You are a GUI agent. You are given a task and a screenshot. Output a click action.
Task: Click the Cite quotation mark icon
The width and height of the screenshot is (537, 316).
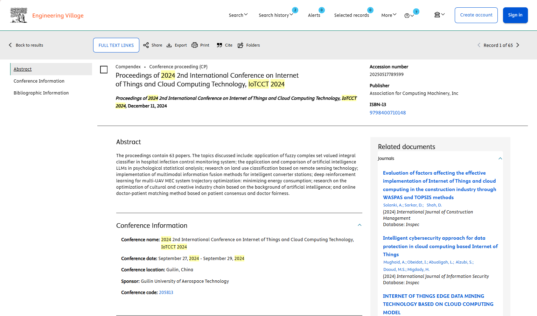tap(219, 45)
